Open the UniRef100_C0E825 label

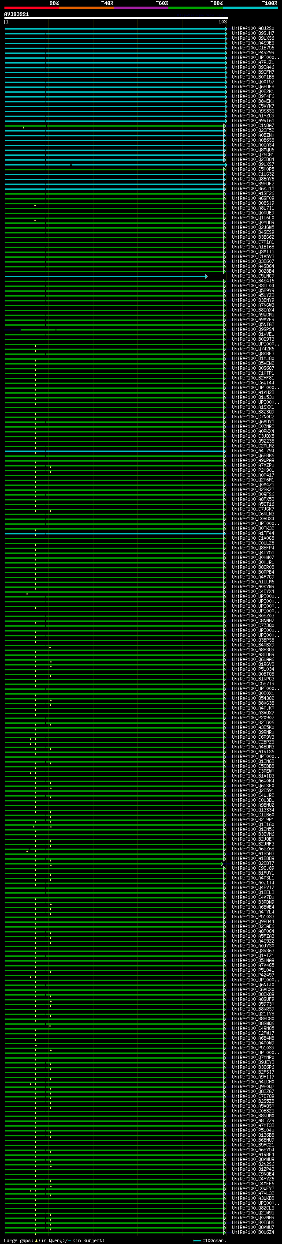(x=252, y=1111)
